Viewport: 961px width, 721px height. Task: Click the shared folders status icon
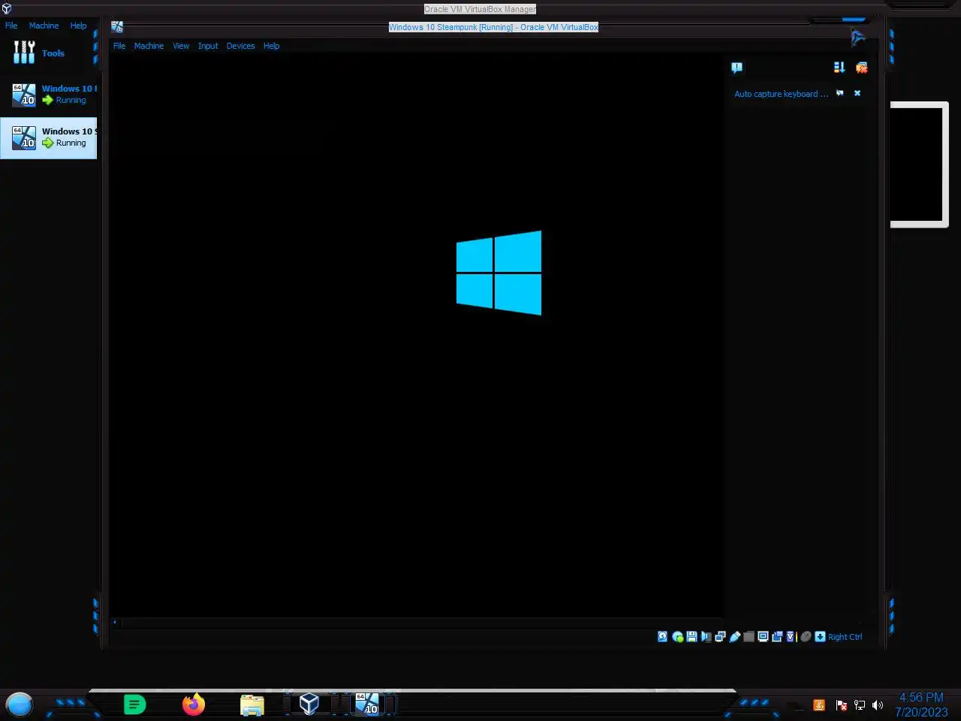[749, 637]
